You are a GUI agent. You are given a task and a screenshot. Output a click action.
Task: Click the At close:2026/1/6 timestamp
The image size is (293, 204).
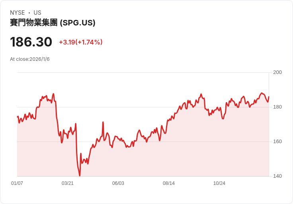pos(30,59)
